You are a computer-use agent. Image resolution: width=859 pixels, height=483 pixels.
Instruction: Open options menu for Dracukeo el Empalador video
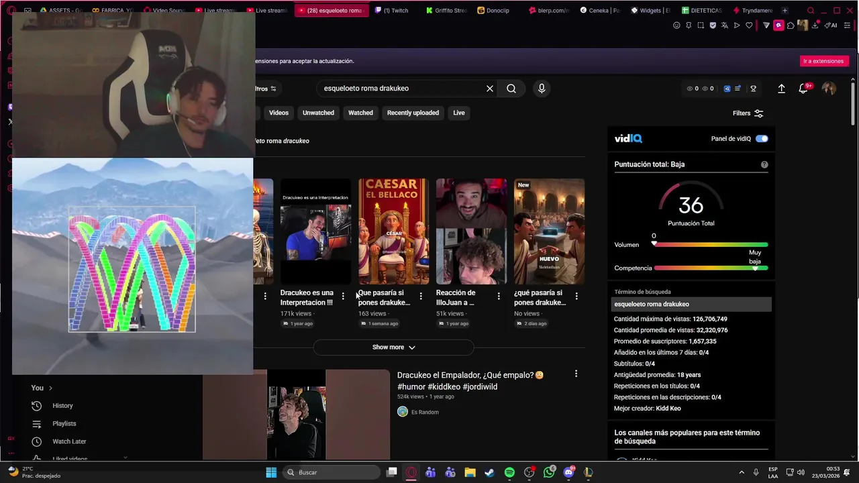coord(576,374)
